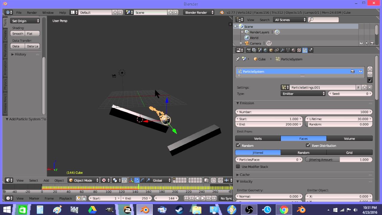Click the lock time range icon
This screenshot has height=215, width=382.
click(x=84, y=198)
